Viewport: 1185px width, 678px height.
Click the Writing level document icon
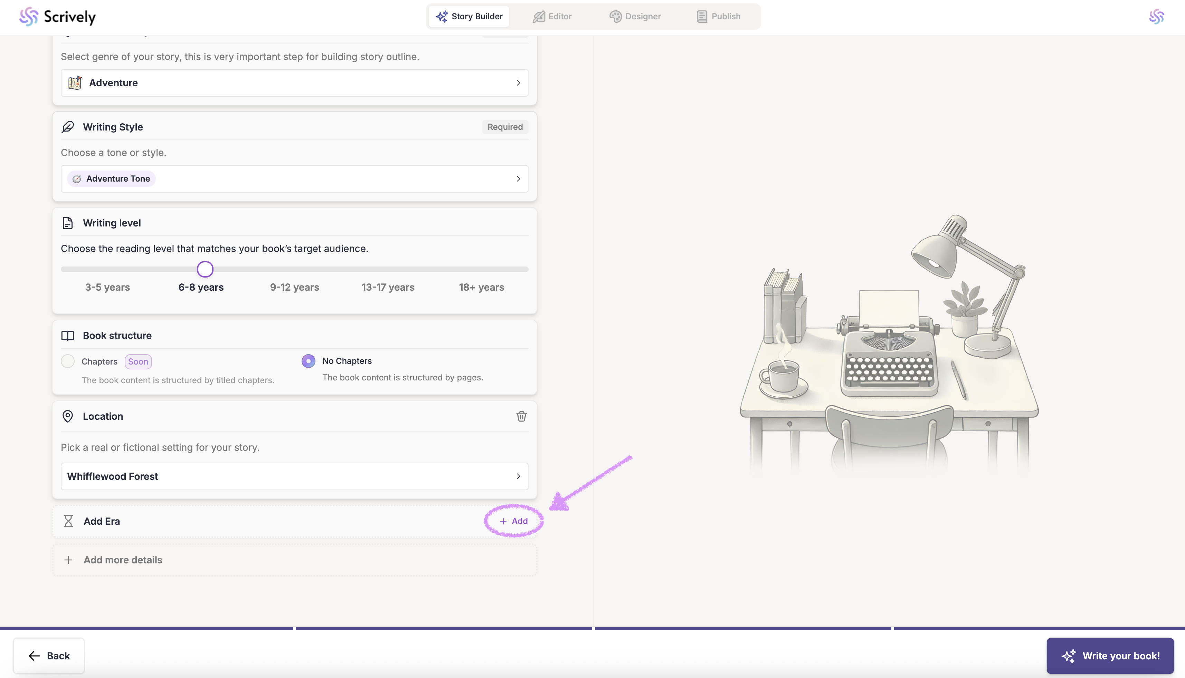pyautogui.click(x=68, y=223)
